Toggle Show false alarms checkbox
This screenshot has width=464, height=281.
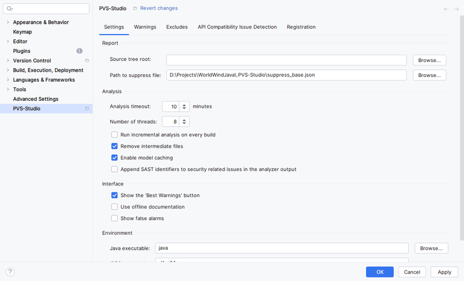(x=114, y=218)
